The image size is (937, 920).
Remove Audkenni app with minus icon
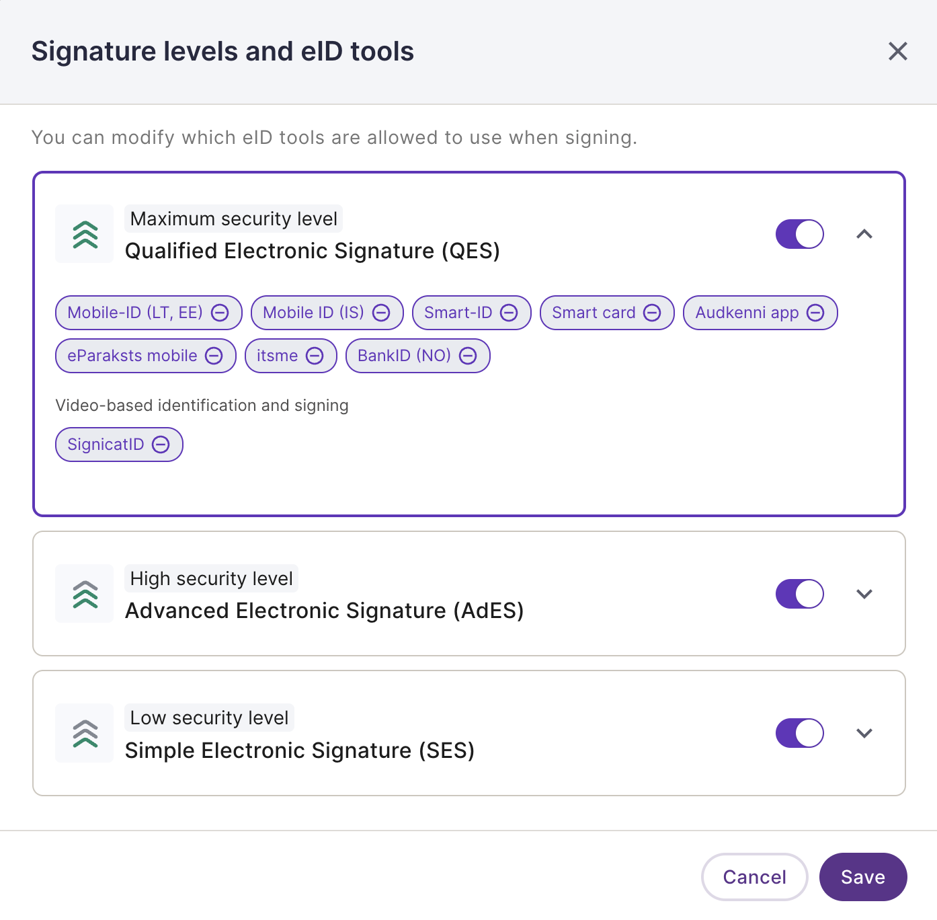(x=815, y=313)
